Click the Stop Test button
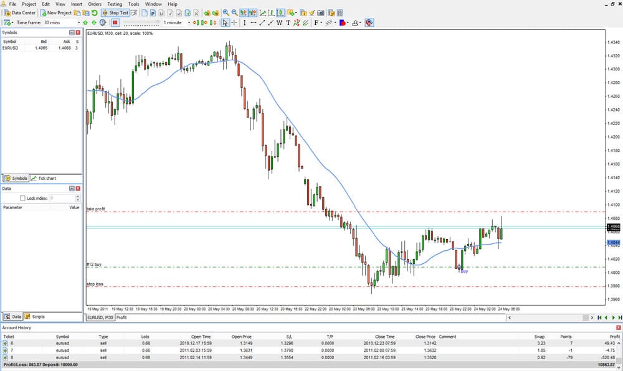The width and height of the screenshot is (623, 371). coord(116,12)
